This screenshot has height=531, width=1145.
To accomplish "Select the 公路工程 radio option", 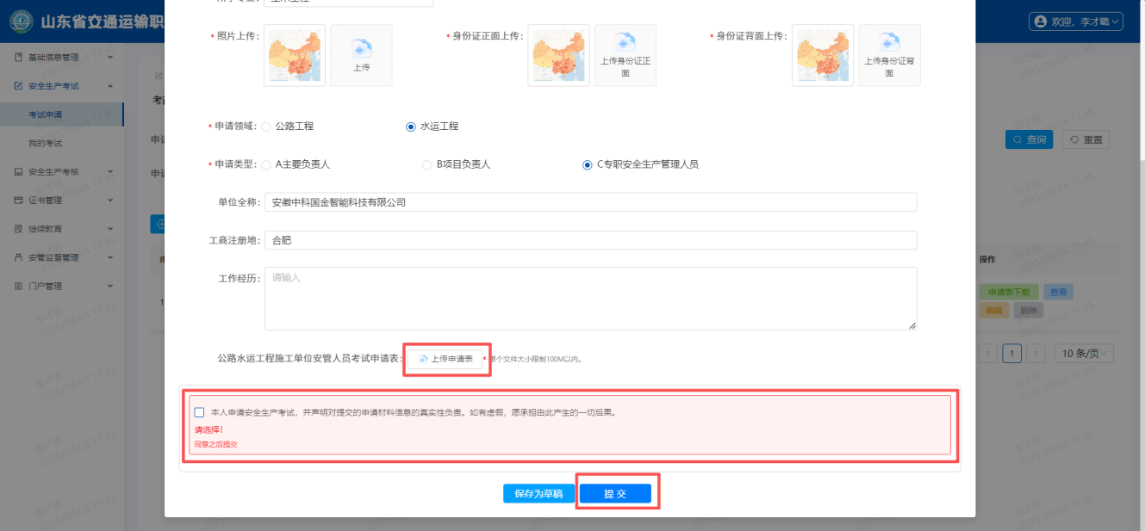I will coord(266,127).
